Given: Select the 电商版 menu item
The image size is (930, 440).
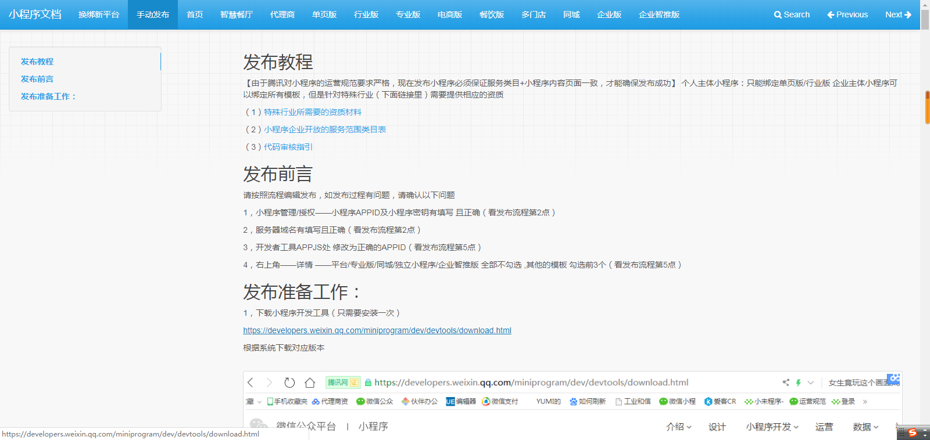Looking at the screenshot, I should (x=450, y=15).
